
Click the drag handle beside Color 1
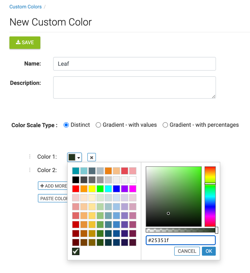pyautogui.click(x=30, y=156)
